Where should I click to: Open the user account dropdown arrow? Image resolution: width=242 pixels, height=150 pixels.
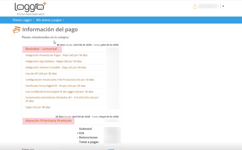click(223, 6)
